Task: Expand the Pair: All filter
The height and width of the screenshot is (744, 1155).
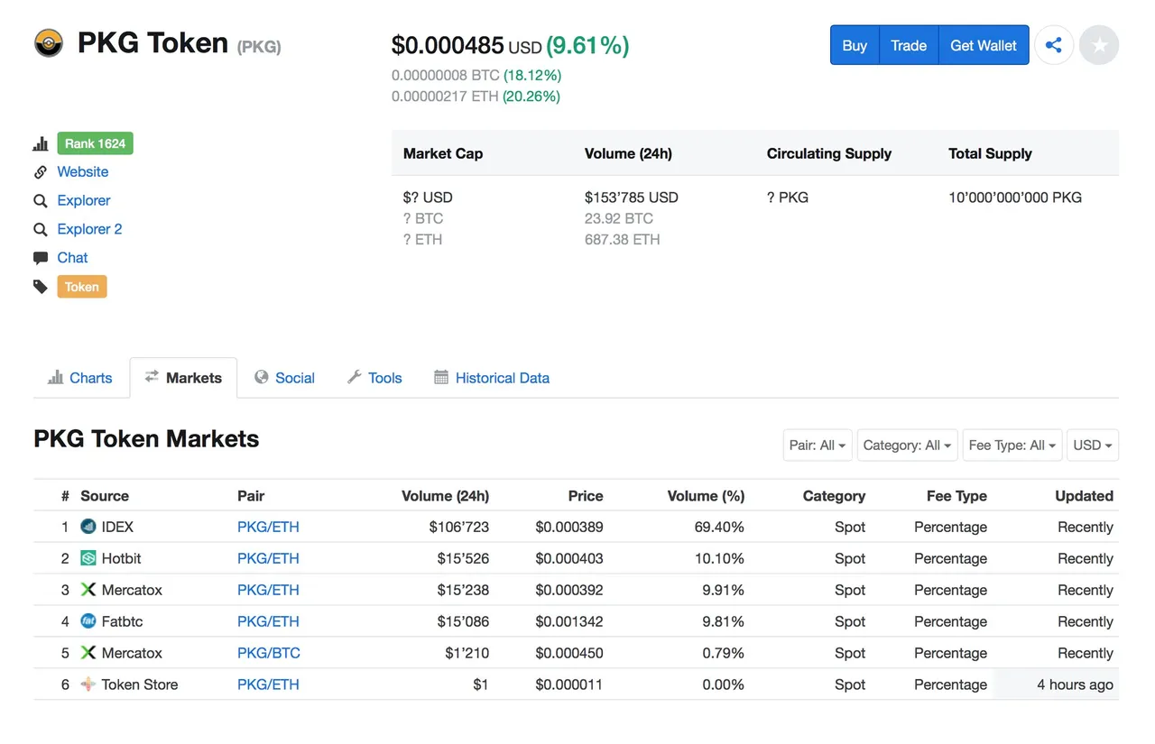Action: point(818,445)
